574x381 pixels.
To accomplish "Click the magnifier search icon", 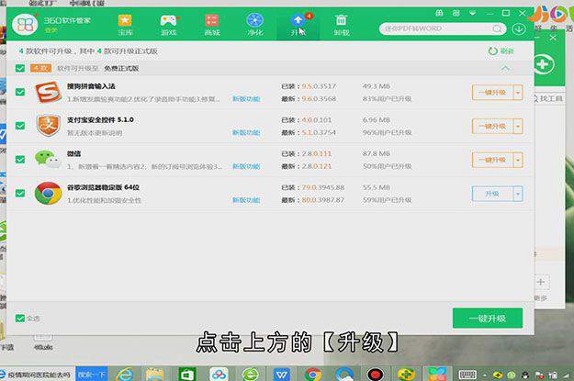I will point(498,28).
